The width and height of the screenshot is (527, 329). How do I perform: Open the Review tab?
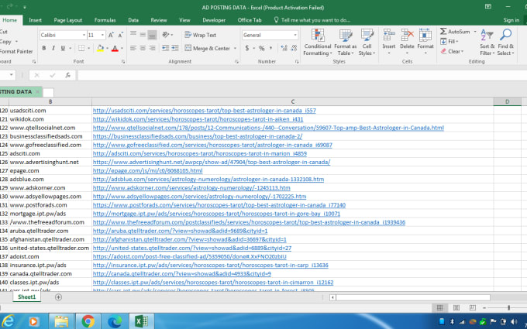(x=159, y=20)
